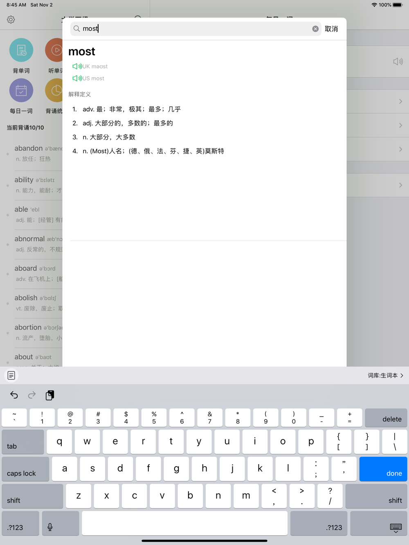Screen dimensions: 409x545
Task: Open the 背单词 memorize words icon
Action: pos(21,50)
